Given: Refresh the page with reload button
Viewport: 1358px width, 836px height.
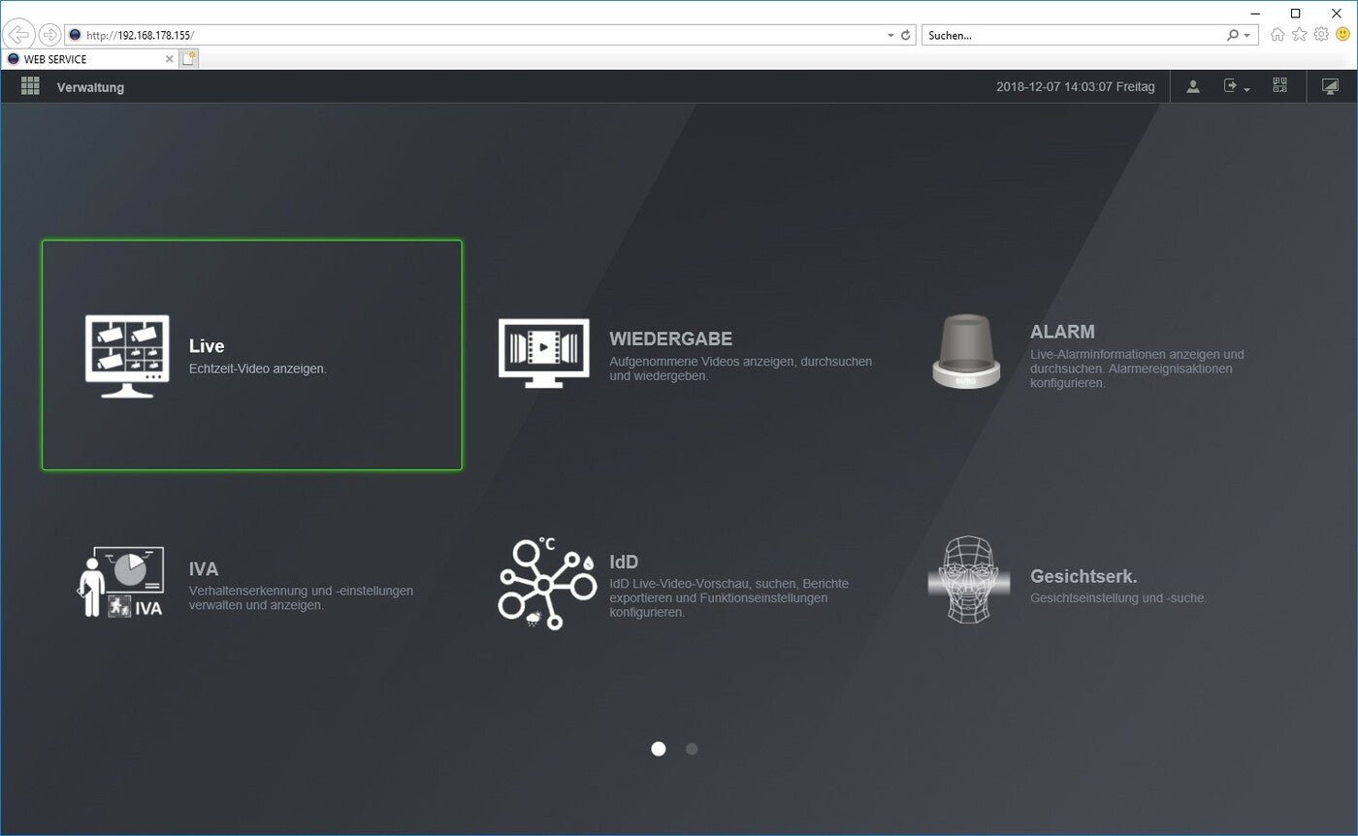Looking at the screenshot, I should pos(906,35).
